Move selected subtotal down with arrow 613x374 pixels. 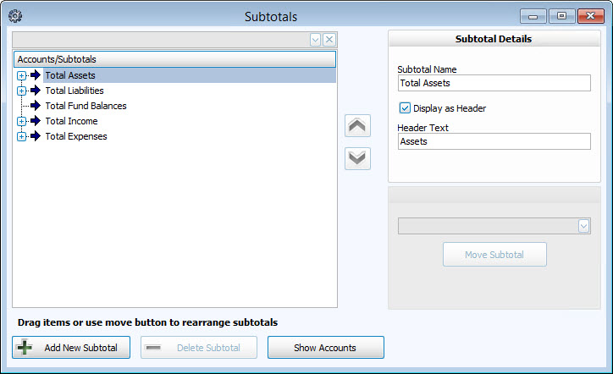357,158
